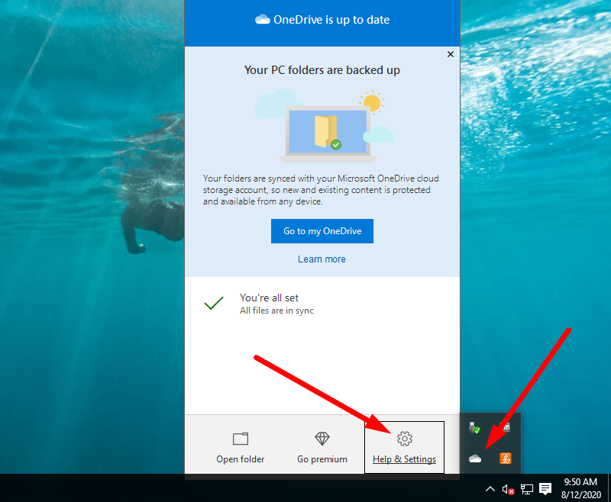Follow the Learn more link
The height and width of the screenshot is (502, 611).
[322, 259]
